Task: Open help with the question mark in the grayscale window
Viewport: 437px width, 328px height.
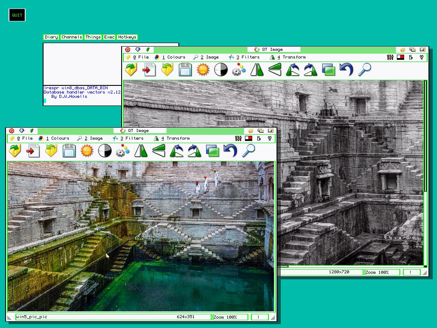Action: coord(421,57)
